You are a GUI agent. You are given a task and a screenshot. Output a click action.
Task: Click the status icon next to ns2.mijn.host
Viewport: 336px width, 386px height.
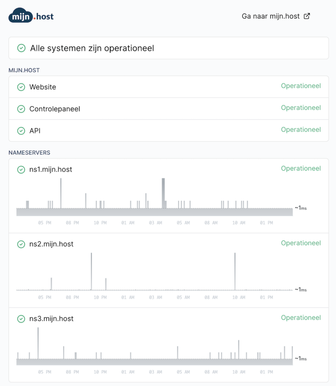21,244
